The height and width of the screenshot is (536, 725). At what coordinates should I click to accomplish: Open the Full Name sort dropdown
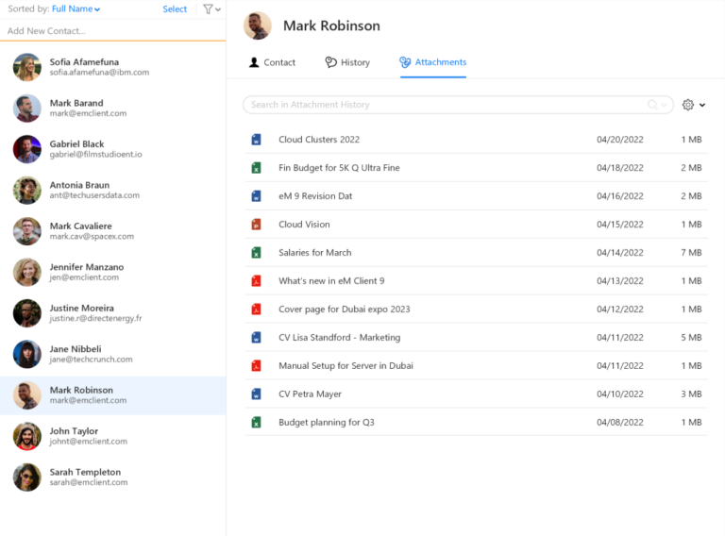coord(76,9)
